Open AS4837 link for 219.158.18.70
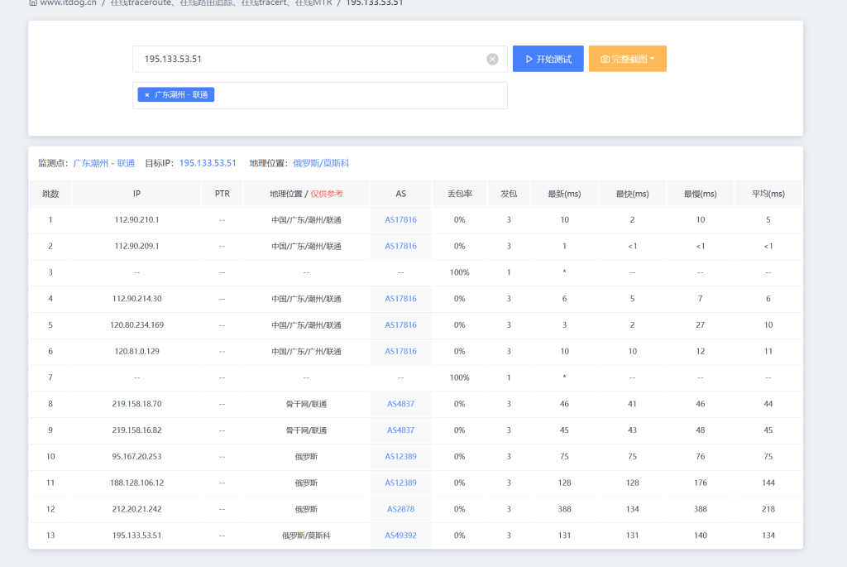This screenshot has width=847, height=567. point(400,404)
